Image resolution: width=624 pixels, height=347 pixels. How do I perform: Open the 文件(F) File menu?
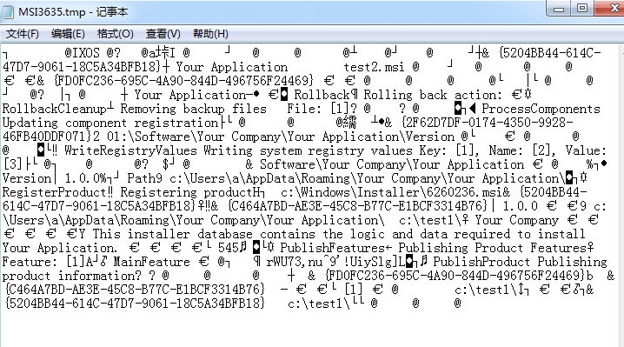point(23,34)
